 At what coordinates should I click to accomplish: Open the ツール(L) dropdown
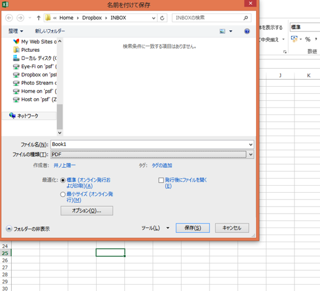(x=155, y=228)
